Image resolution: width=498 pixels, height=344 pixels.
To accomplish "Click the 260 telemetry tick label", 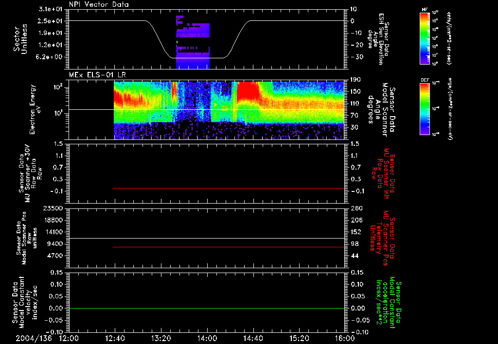I will (x=356, y=208).
